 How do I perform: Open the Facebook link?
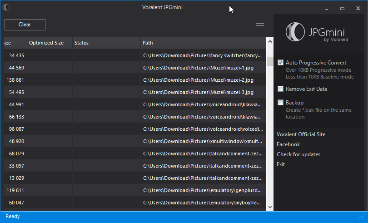coord(288,144)
